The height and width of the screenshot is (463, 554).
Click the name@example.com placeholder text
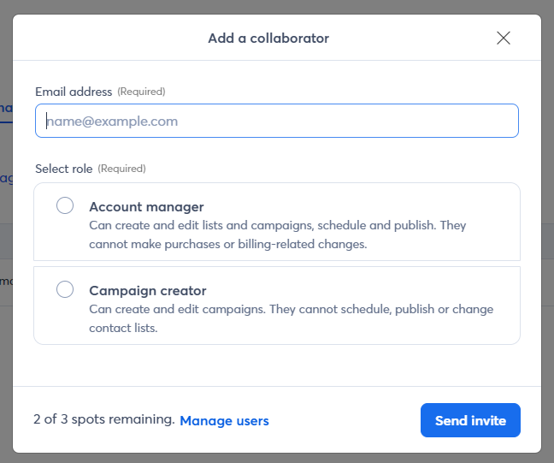point(112,122)
